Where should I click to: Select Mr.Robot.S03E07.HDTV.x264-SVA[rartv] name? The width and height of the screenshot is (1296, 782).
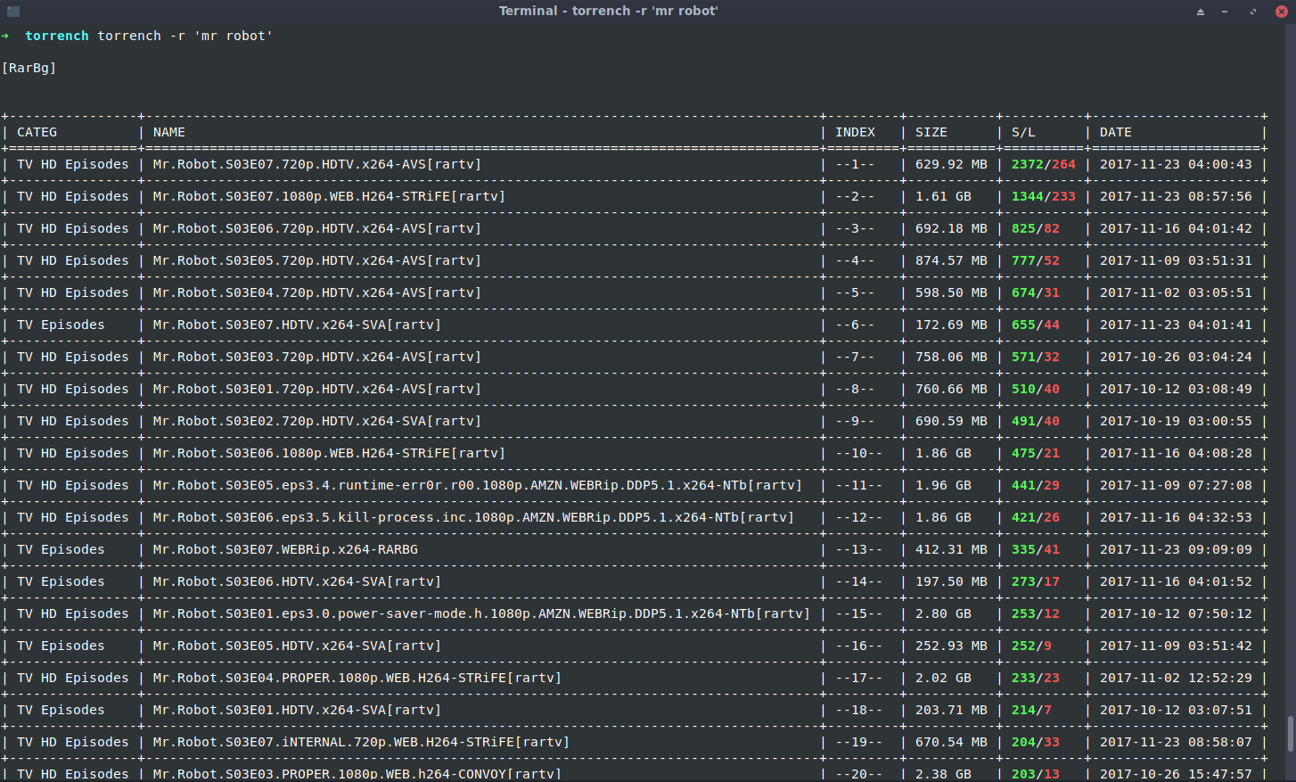click(297, 325)
